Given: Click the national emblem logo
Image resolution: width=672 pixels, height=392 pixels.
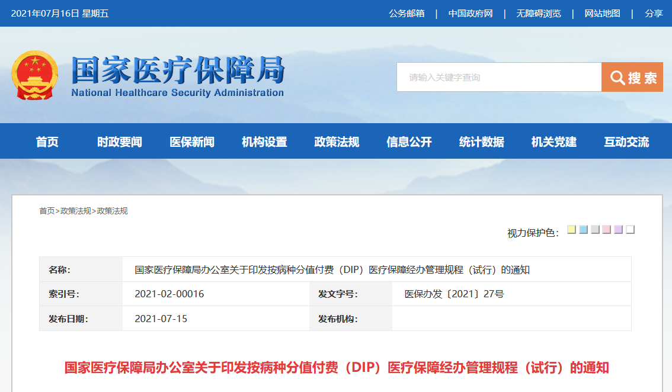Looking at the screenshot, I should click(x=35, y=75).
